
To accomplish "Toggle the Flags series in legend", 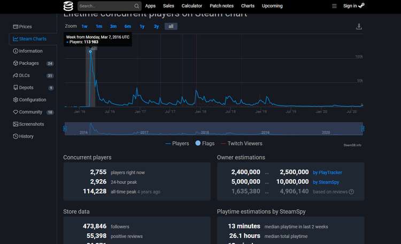I will (205, 143).
